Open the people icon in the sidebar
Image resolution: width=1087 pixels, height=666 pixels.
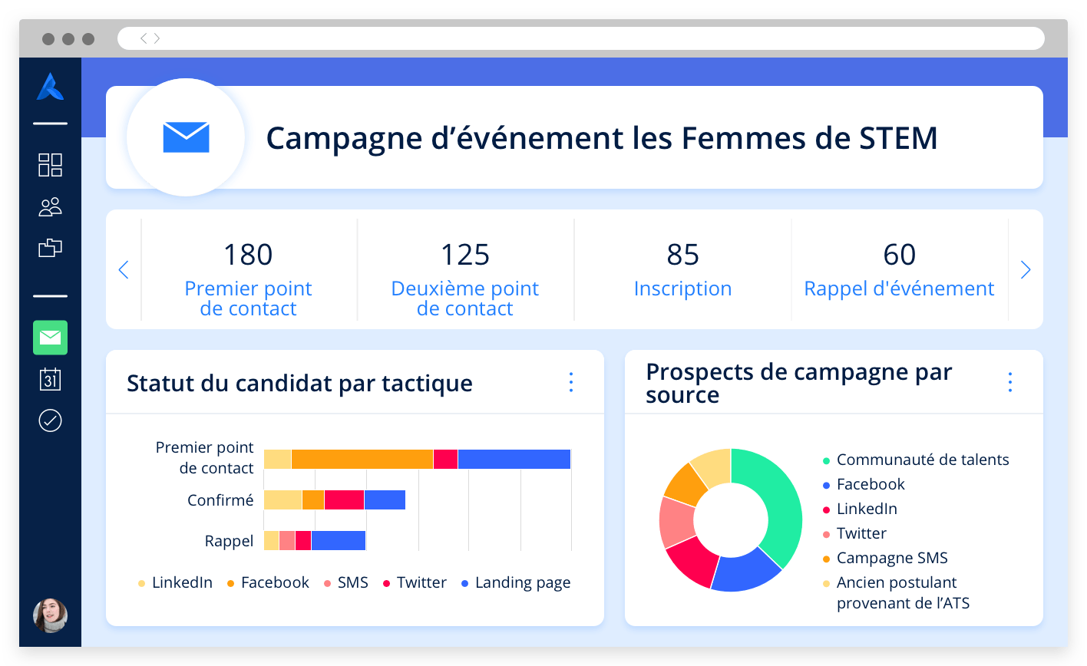50,207
